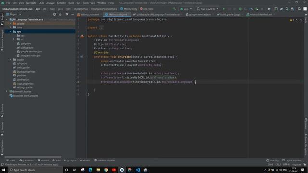Open YouTube app from taskbar
Viewport: 308px width, 173px height.
pyautogui.click(x=114, y=170)
